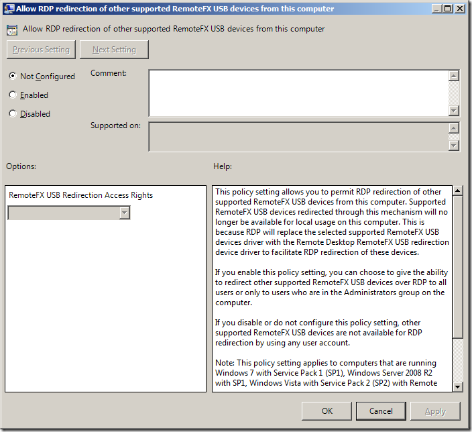Click the Supported on scroll down arrow

coord(454,146)
